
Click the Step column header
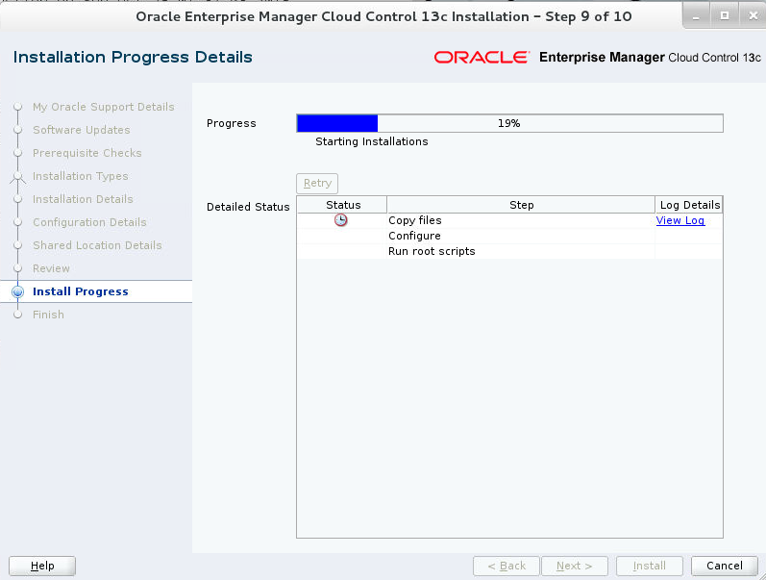pos(521,205)
